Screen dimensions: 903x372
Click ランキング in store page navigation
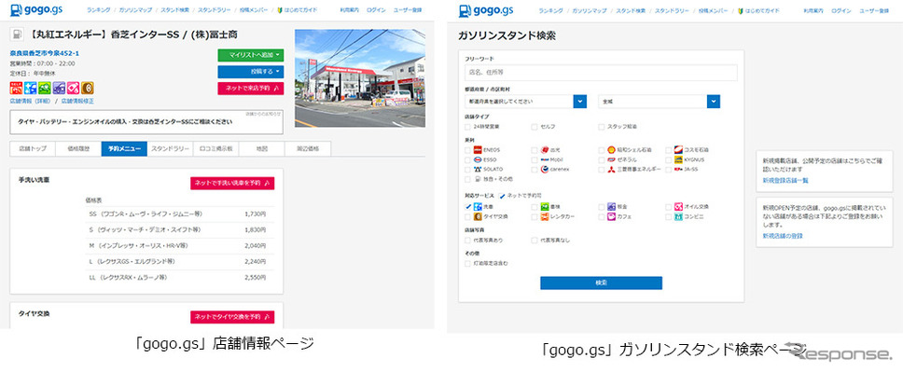(x=99, y=10)
